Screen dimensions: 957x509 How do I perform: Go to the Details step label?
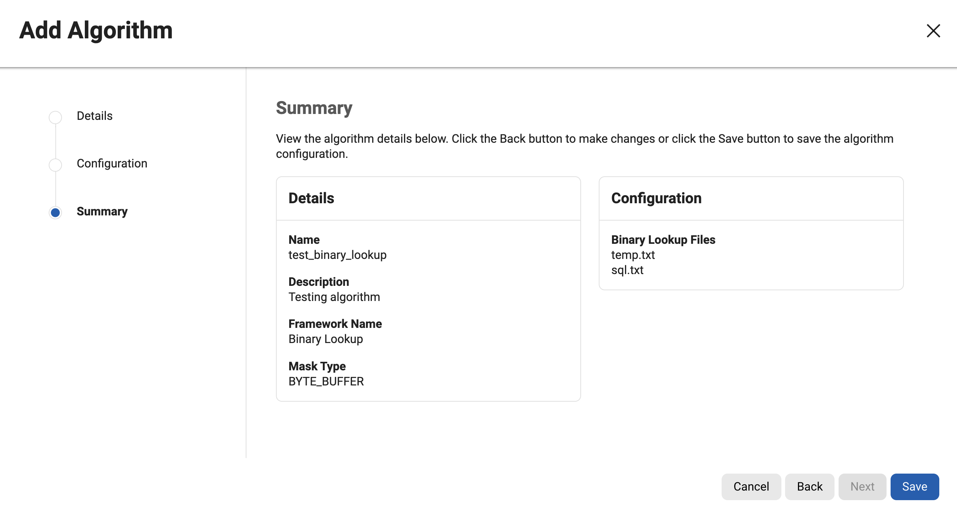(x=94, y=116)
